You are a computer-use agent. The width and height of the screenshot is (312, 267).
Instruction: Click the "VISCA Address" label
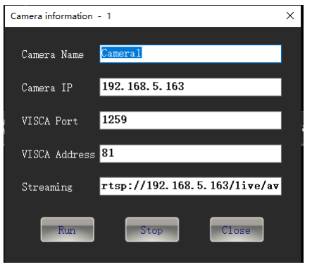click(58, 155)
